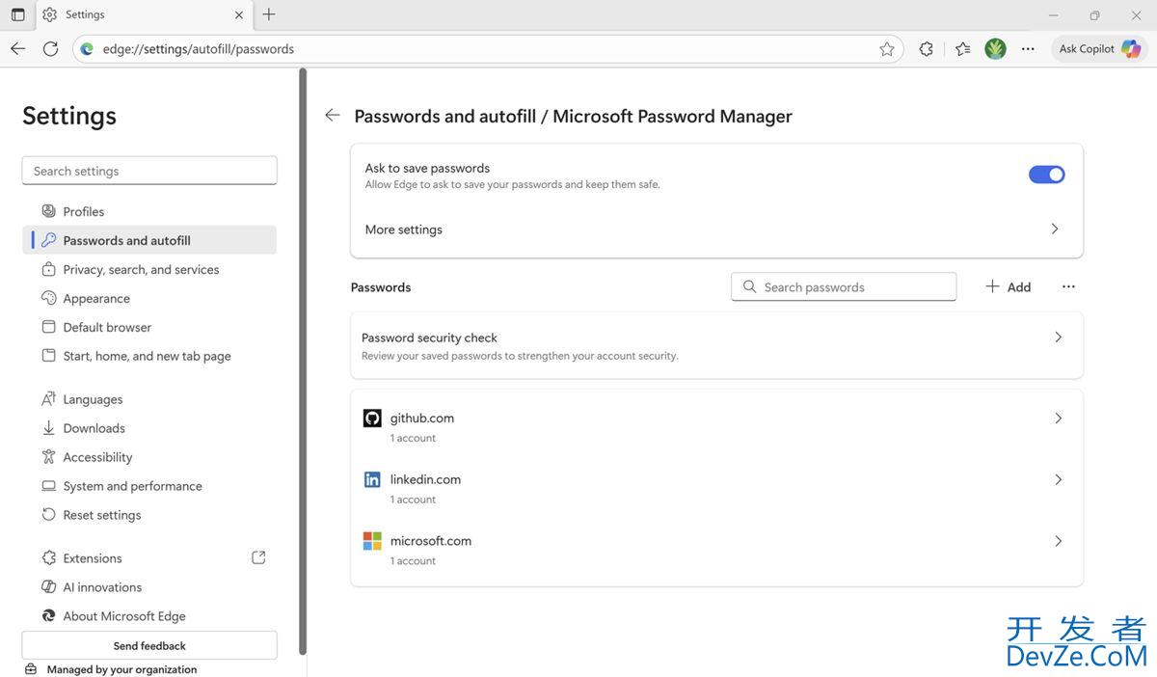Expand the github.com saved account
The width and height of the screenshot is (1157, 677).
pos(1058,419)
